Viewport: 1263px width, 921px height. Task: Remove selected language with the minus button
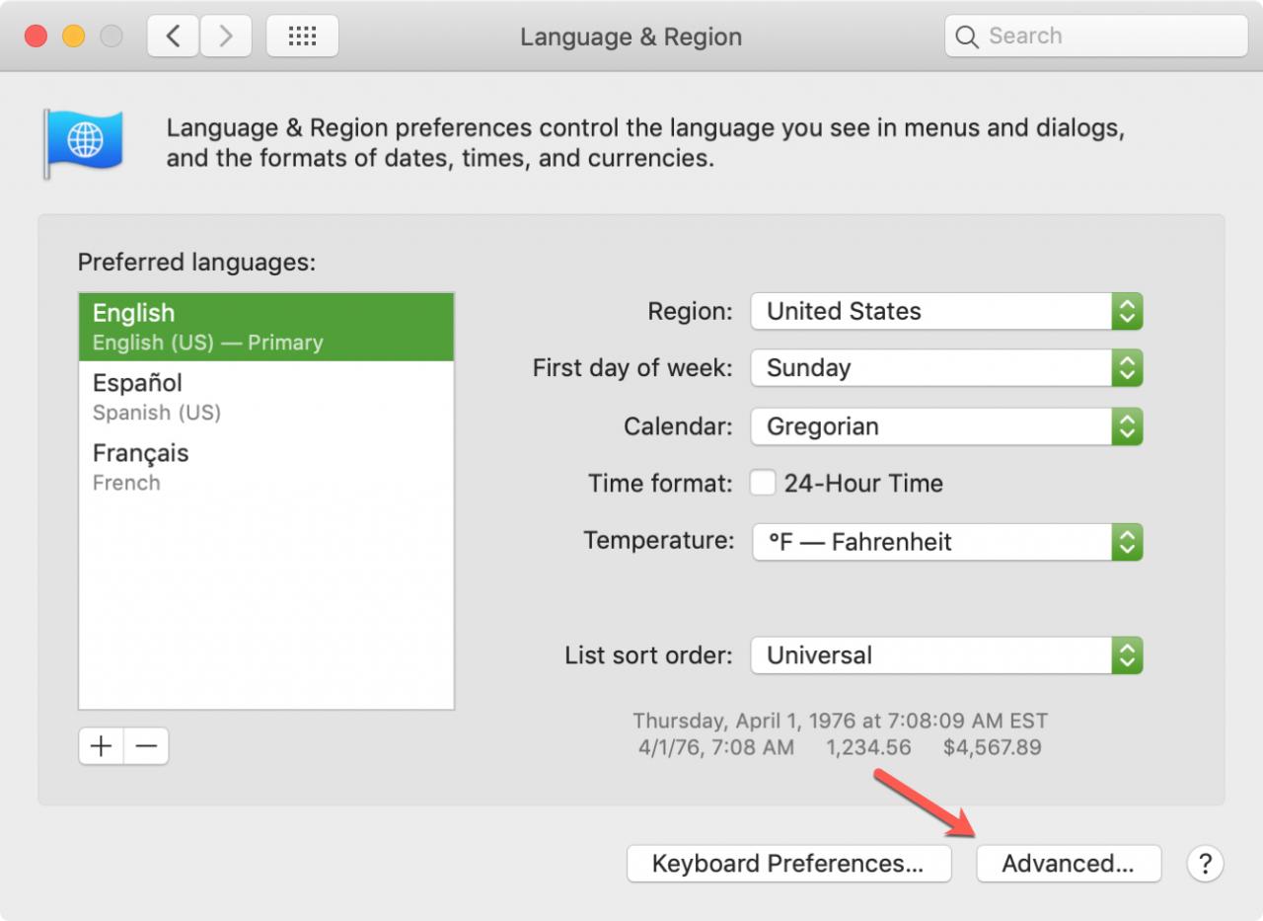[146, 746]
